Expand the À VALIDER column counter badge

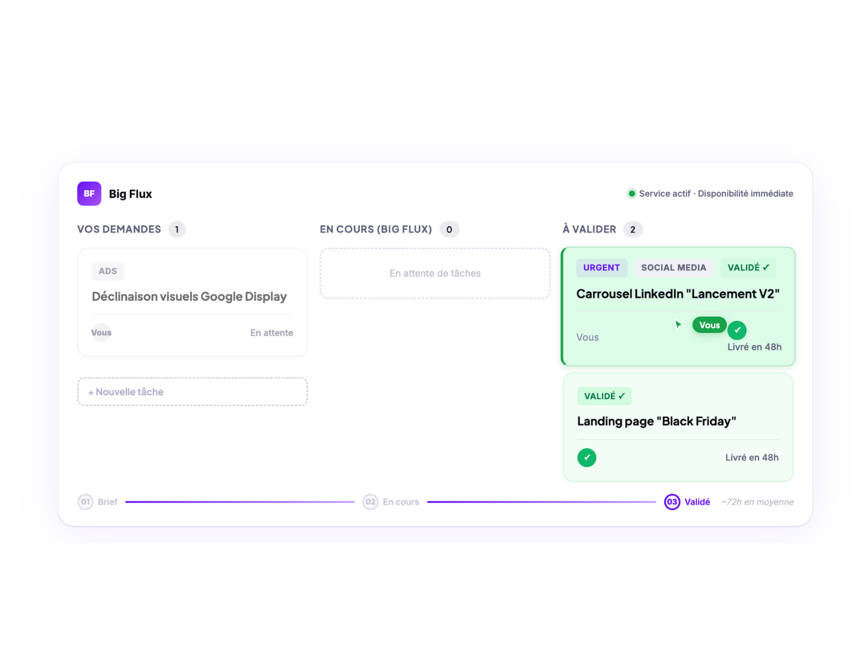(633, 229)
